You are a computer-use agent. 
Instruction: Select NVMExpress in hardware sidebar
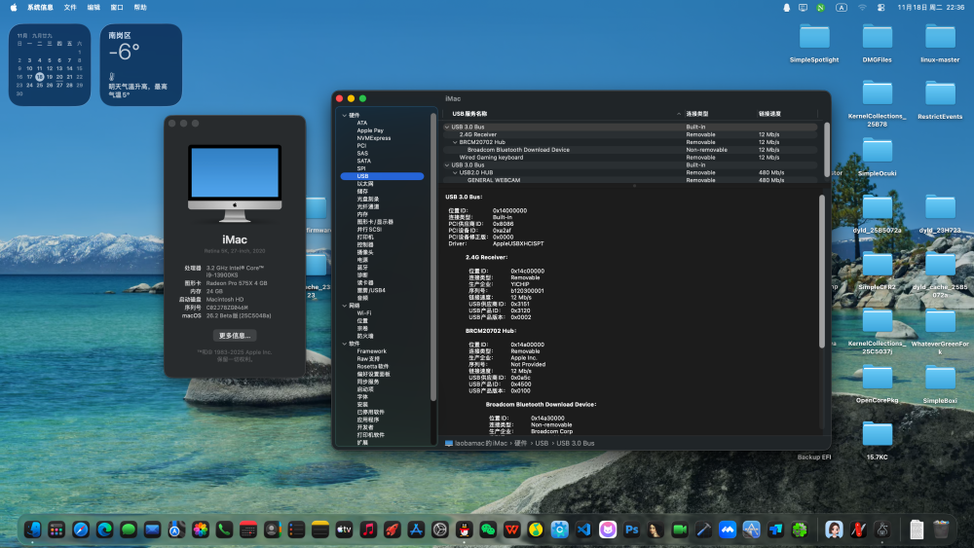pyautogui.click(x=374, y=138)
